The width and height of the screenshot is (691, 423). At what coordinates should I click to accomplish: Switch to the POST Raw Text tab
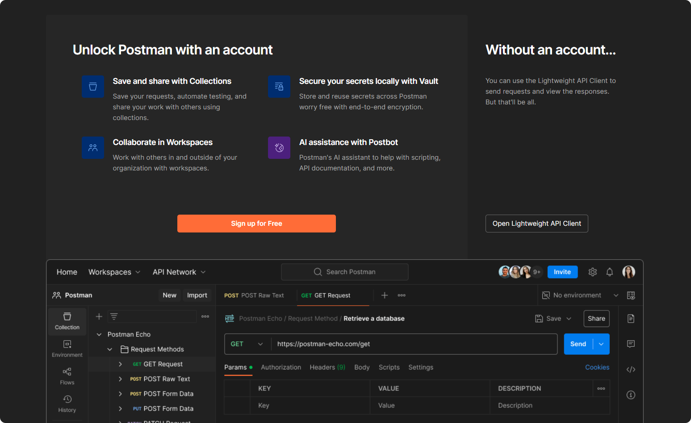point(254,295)
